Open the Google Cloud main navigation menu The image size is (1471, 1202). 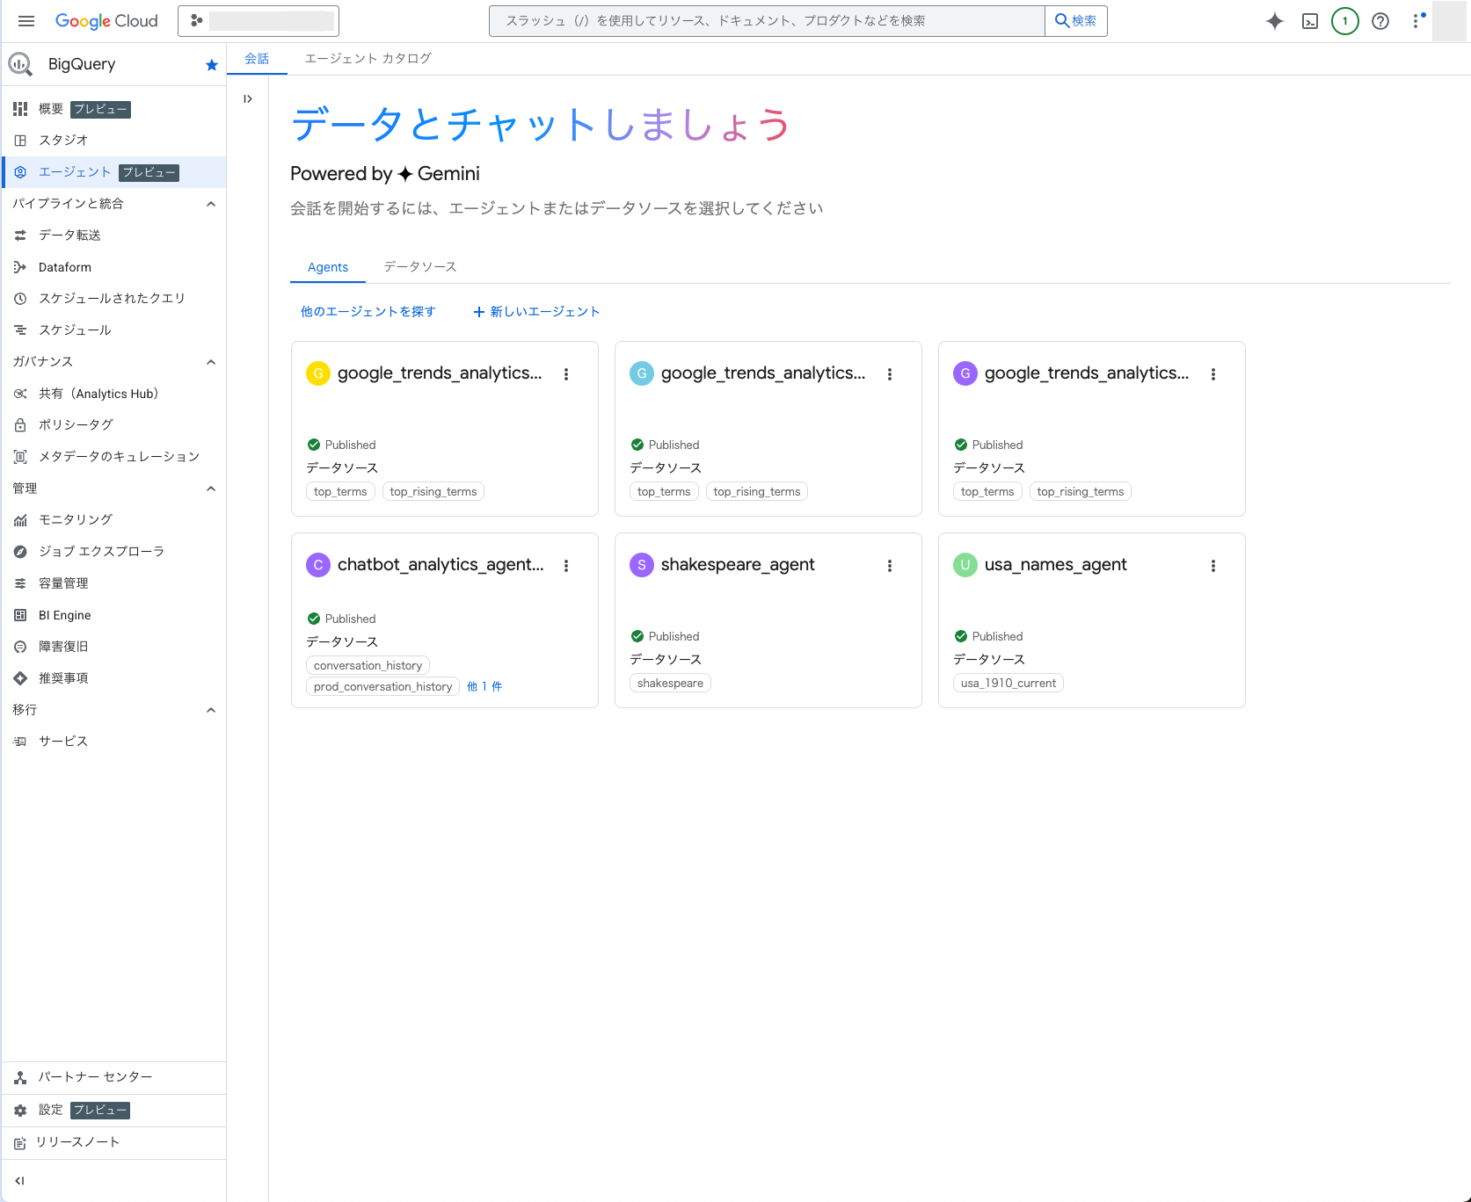pos(26,21)
